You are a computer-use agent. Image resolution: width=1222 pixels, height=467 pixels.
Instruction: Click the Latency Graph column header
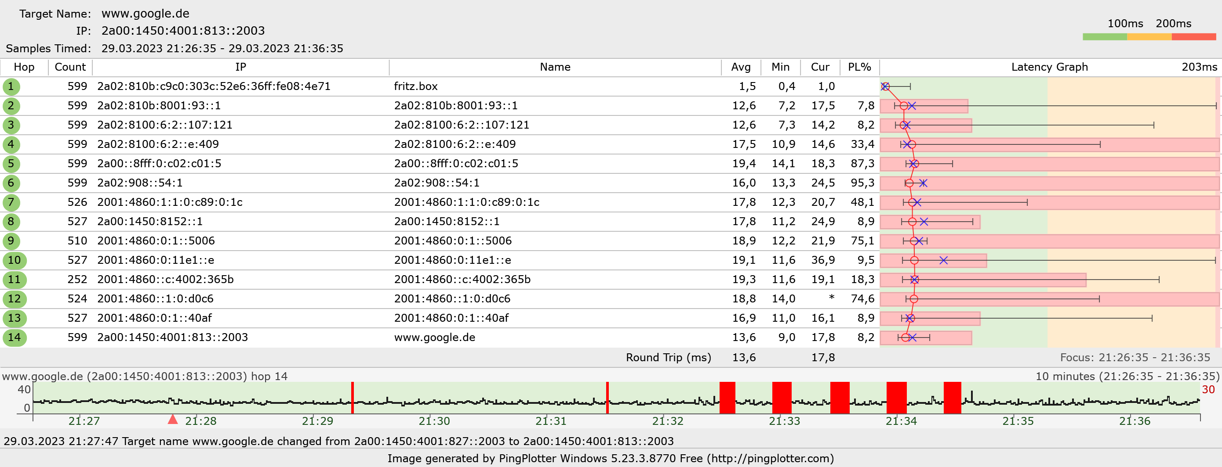coord(1049,67)
